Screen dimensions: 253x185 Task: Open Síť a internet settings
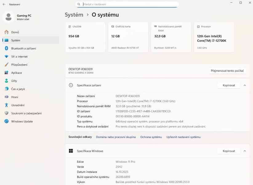tap(19, 56)
